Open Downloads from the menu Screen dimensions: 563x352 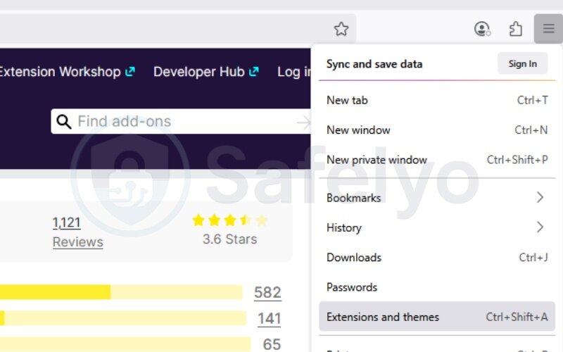(x=437, y=257)
